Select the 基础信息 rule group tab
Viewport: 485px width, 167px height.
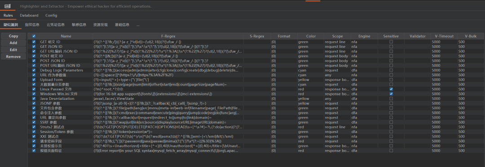pos(122,25)
